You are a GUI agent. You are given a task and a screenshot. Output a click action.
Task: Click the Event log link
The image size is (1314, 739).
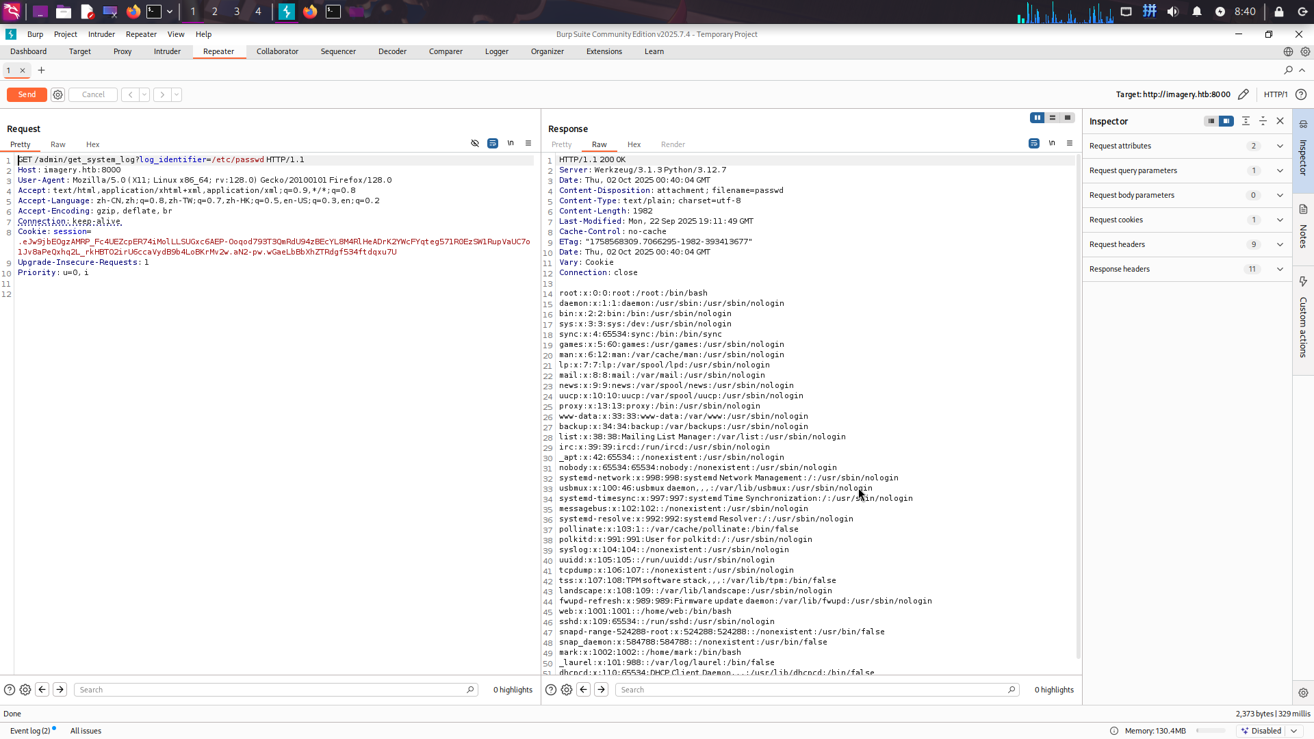30,731
